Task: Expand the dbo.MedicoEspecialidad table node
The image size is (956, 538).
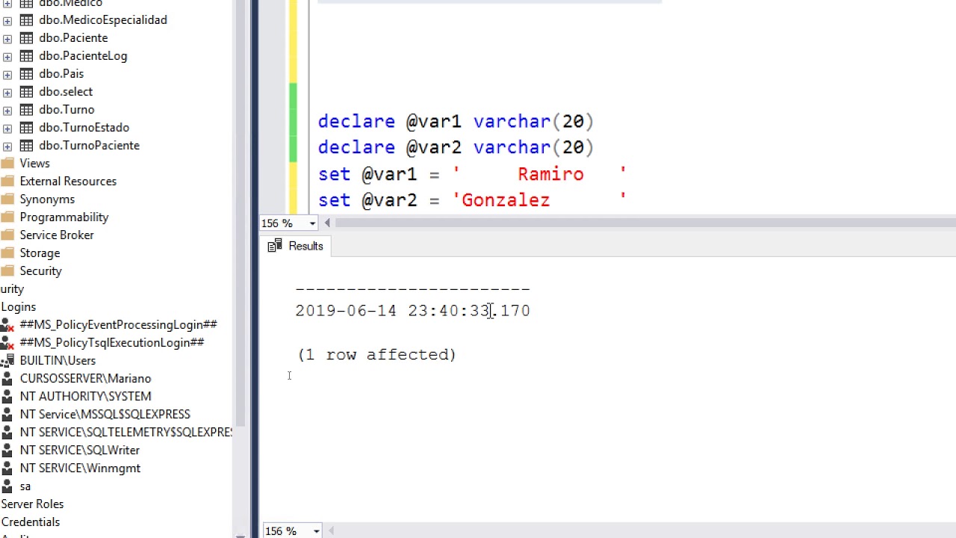Action: tap(7, 20)
